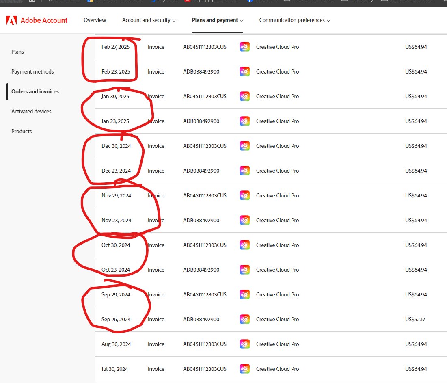
Task: Click Creative Cloud Pro in the Oct 30, 2024 row
Action: tap(277, 245)
